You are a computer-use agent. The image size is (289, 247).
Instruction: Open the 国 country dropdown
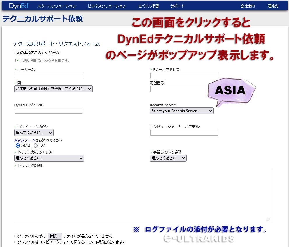click(x=53, y=89)
